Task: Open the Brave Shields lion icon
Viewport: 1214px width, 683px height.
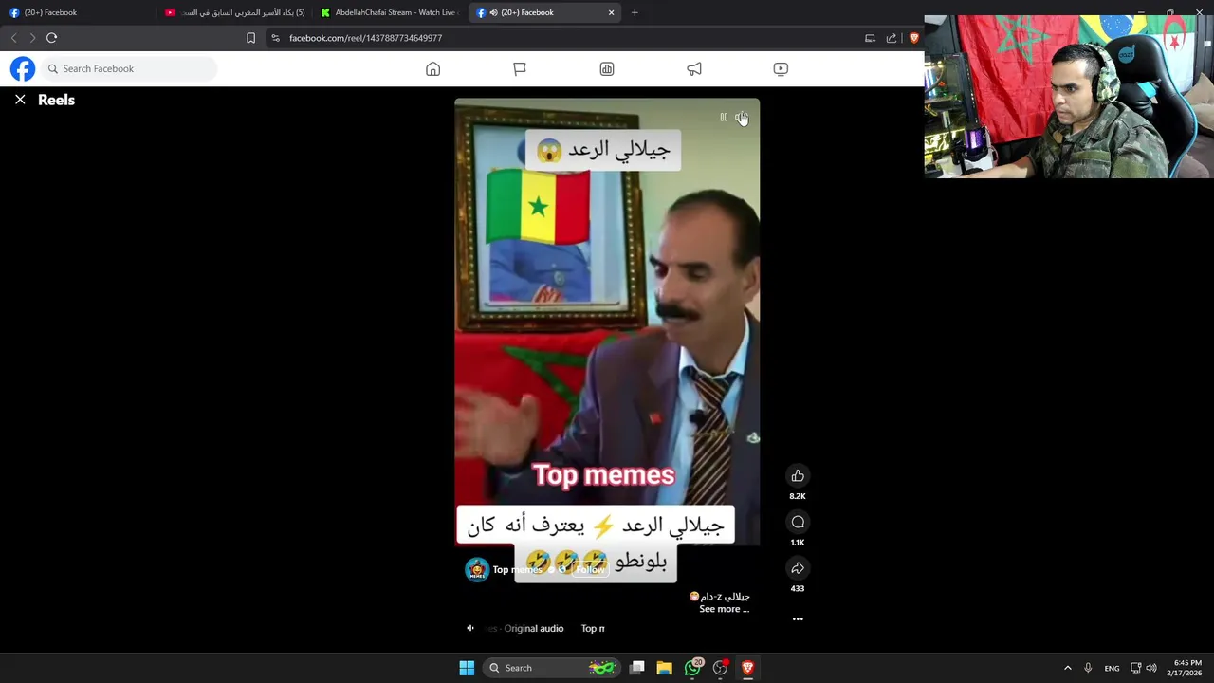Action: point(914,38)
